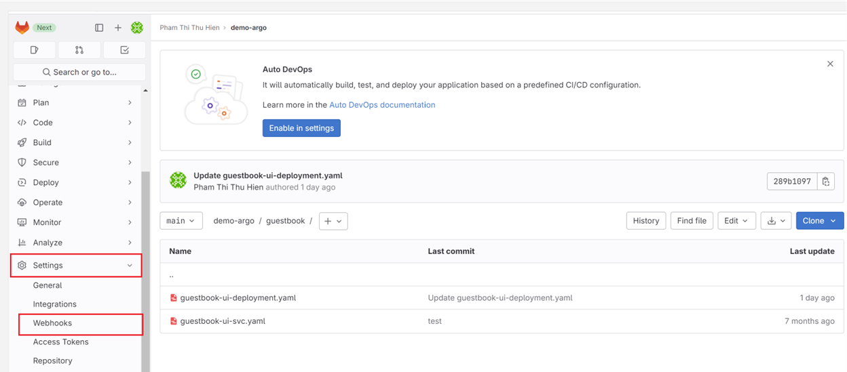This screenshot has width=847, height=372.
Task: Select Integrations under Settings
Action: [x=55, y=304]
